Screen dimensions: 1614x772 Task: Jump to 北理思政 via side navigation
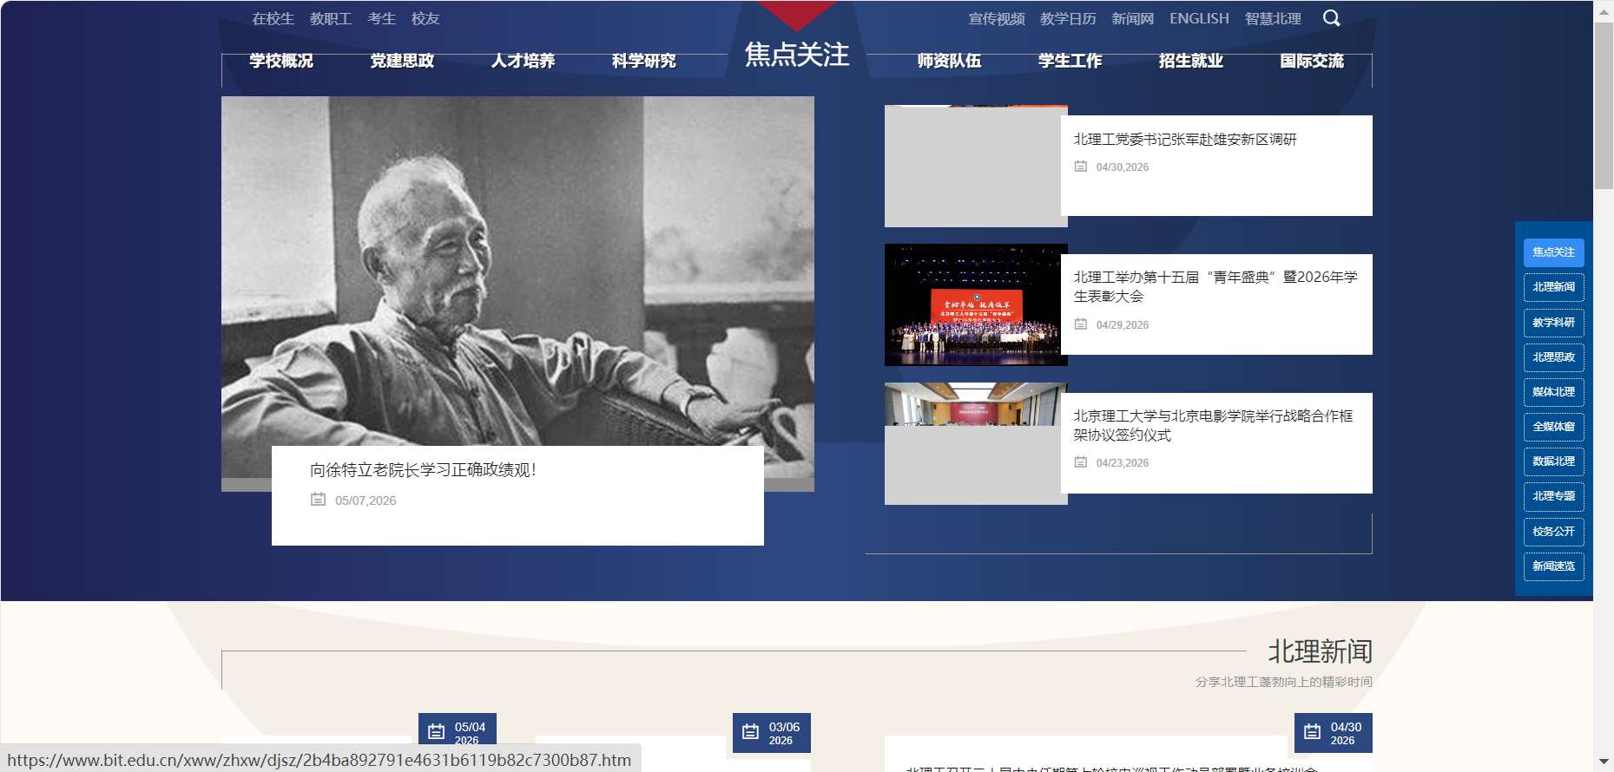click(1554, 357)
